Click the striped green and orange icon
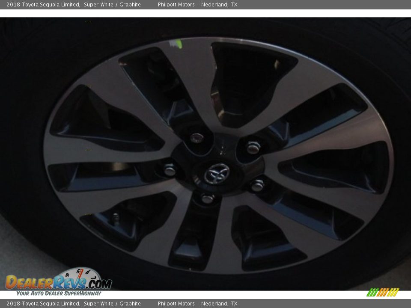 383,292
